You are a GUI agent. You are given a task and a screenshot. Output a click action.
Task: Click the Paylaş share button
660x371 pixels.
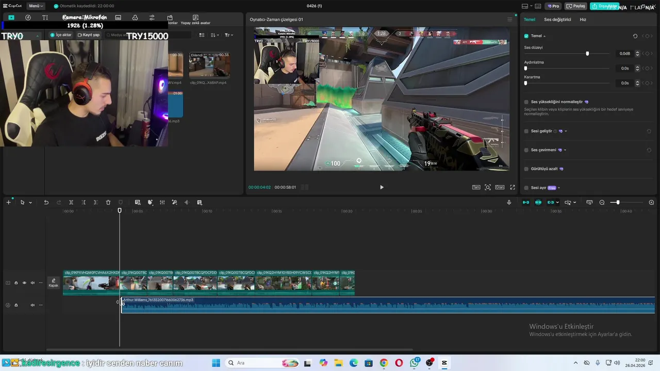(576, 6)
